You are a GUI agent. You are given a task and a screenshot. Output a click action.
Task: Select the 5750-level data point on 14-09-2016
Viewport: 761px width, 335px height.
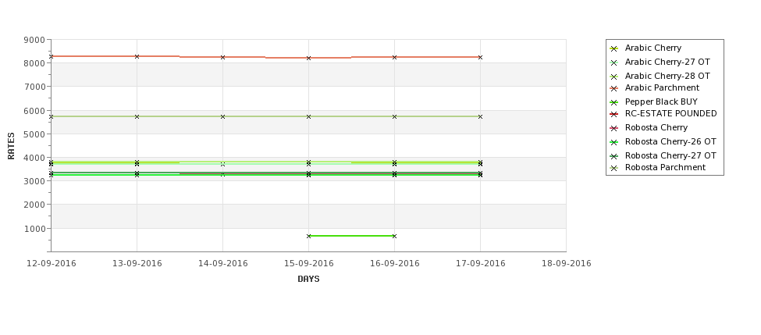[x=222, y=116]
